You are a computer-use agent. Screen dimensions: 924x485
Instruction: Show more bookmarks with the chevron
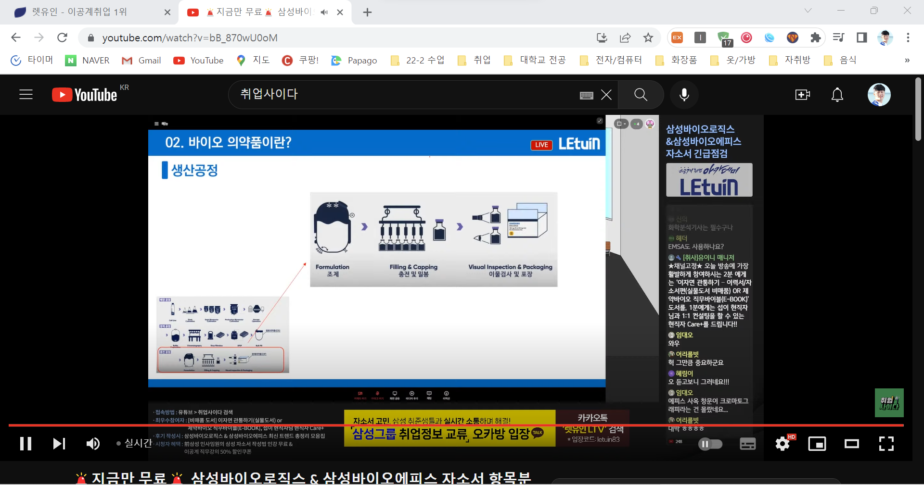[907, 60]
